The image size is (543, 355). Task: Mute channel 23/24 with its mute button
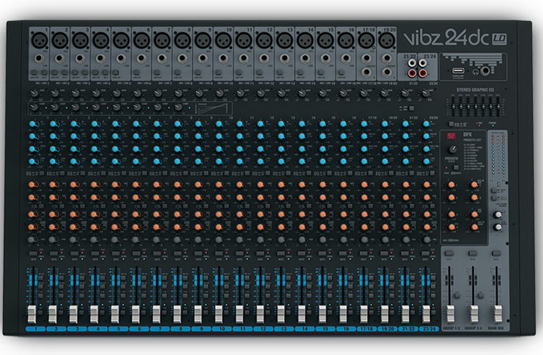(426, 253)
